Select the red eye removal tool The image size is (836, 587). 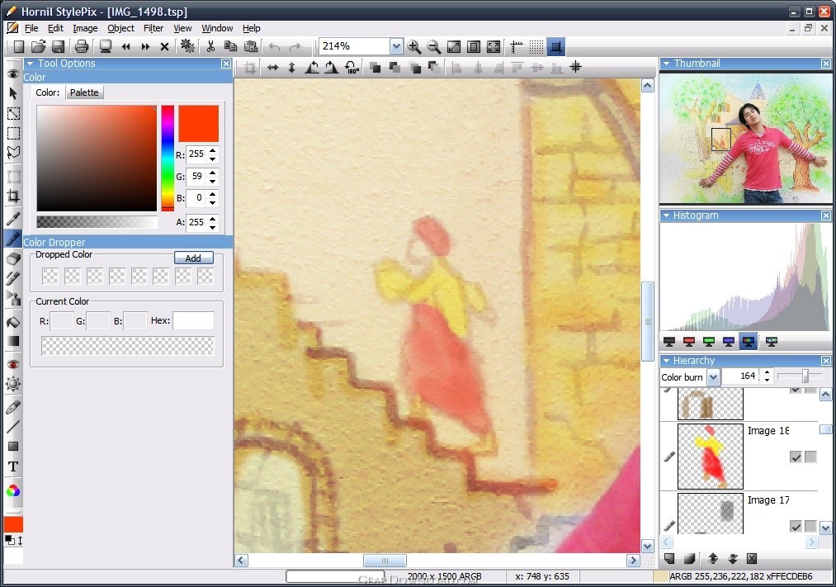13,363
